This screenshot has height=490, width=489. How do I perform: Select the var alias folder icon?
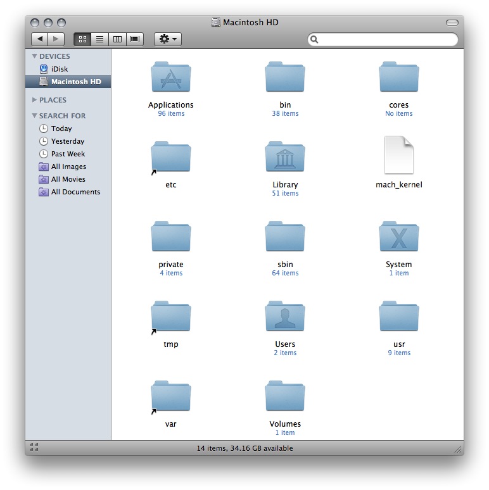(171, 396)
